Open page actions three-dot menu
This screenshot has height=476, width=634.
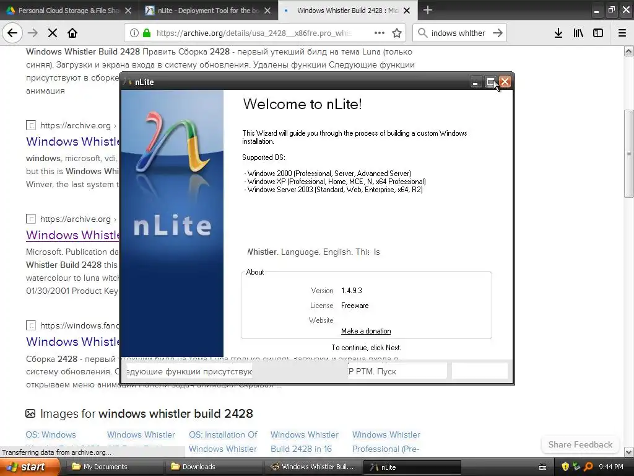380,33
